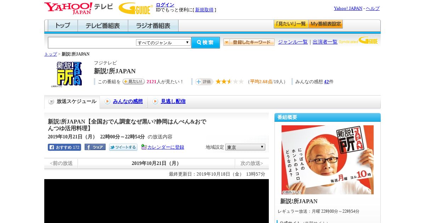Click the calendar icon beside カレンダーに登録
This screenshot has height=223, width=425.
pyautogui.click(x=144, y=147)
